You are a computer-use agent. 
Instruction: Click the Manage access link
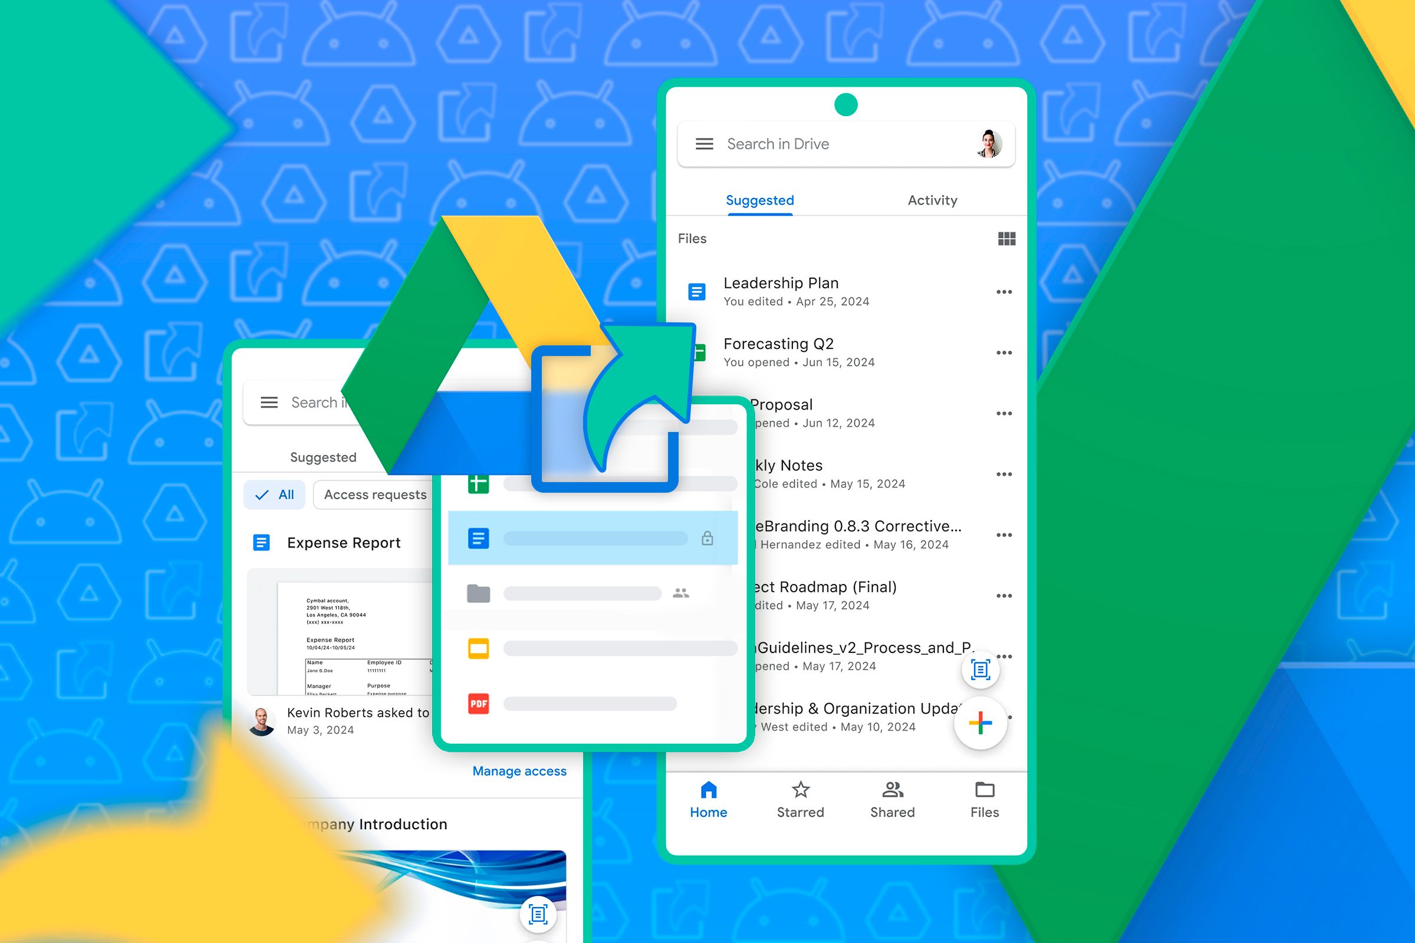(518, 770)
